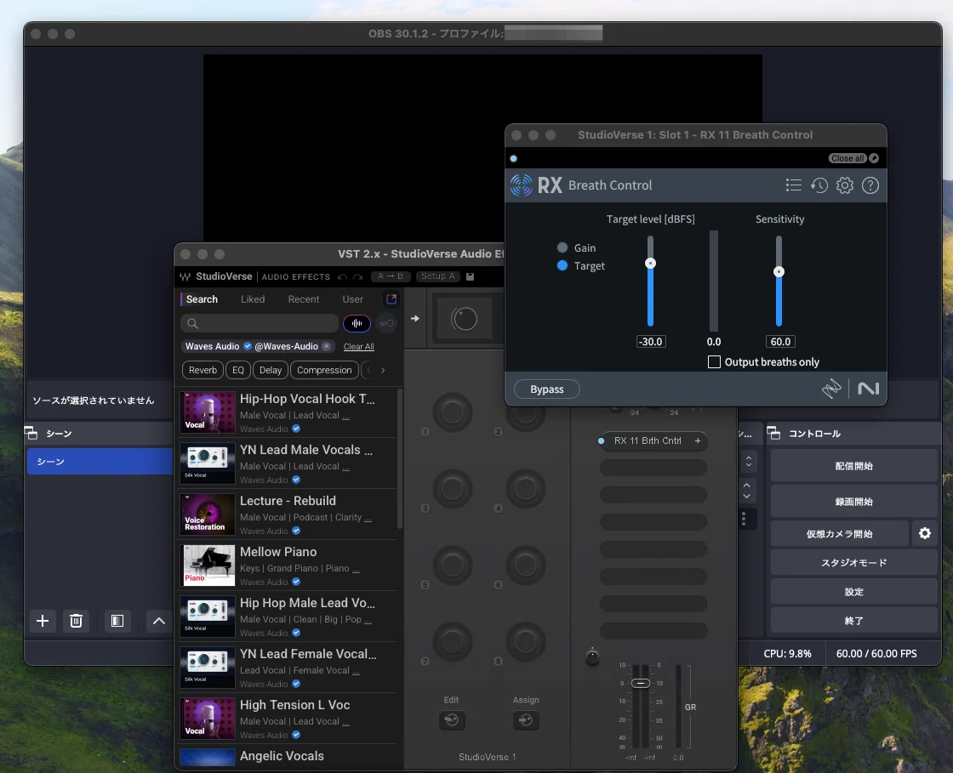Click pin icon next to Close all

pos(874,158)
